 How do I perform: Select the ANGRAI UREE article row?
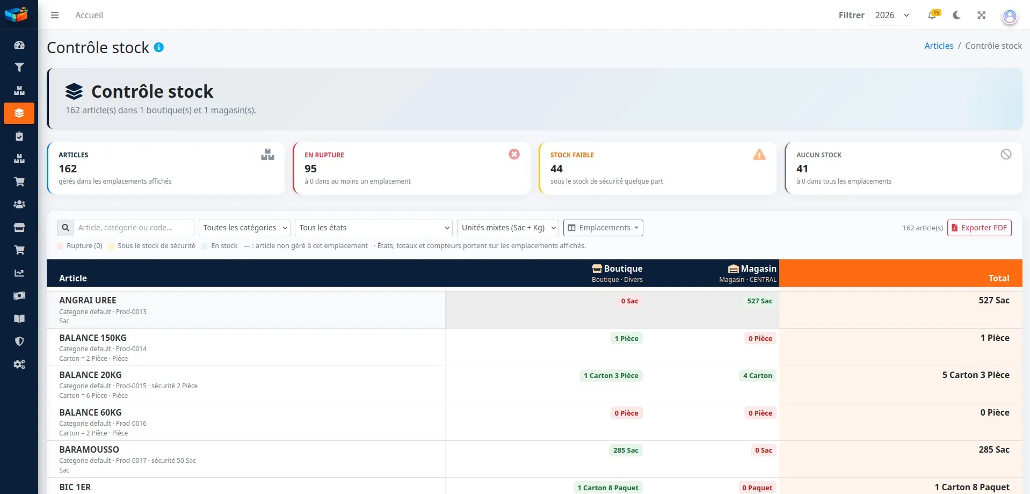534,310
